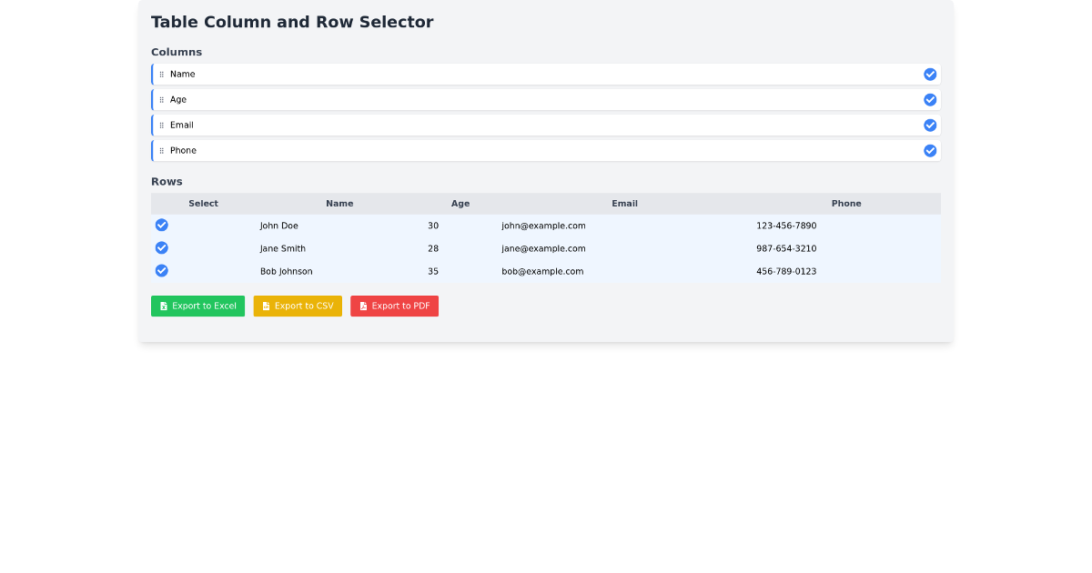Click the drag handle icon beside Email
The width and height of the screenshot is (1092, 573).
click(x=164, y=125)
